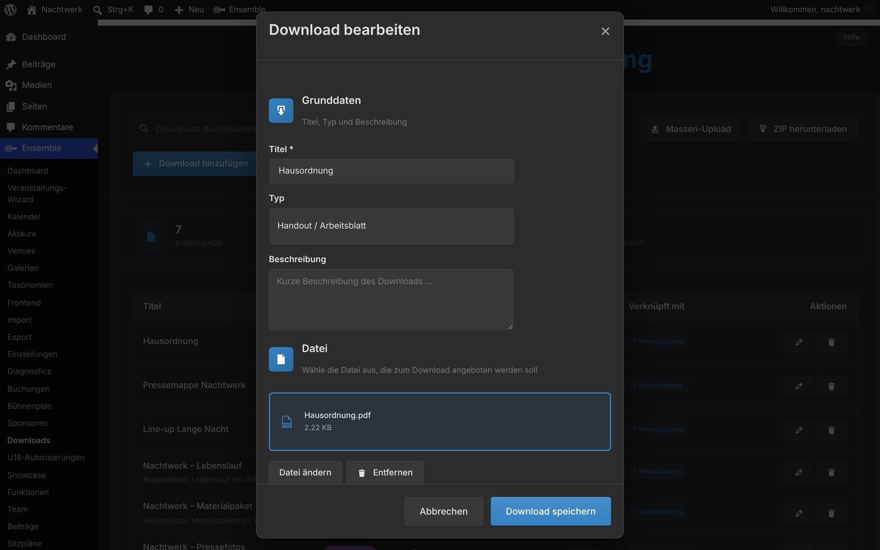The height and width of the screenshot is (550, 880).
Task: Click ZIP herunterladen button
Action: [802, 129]
